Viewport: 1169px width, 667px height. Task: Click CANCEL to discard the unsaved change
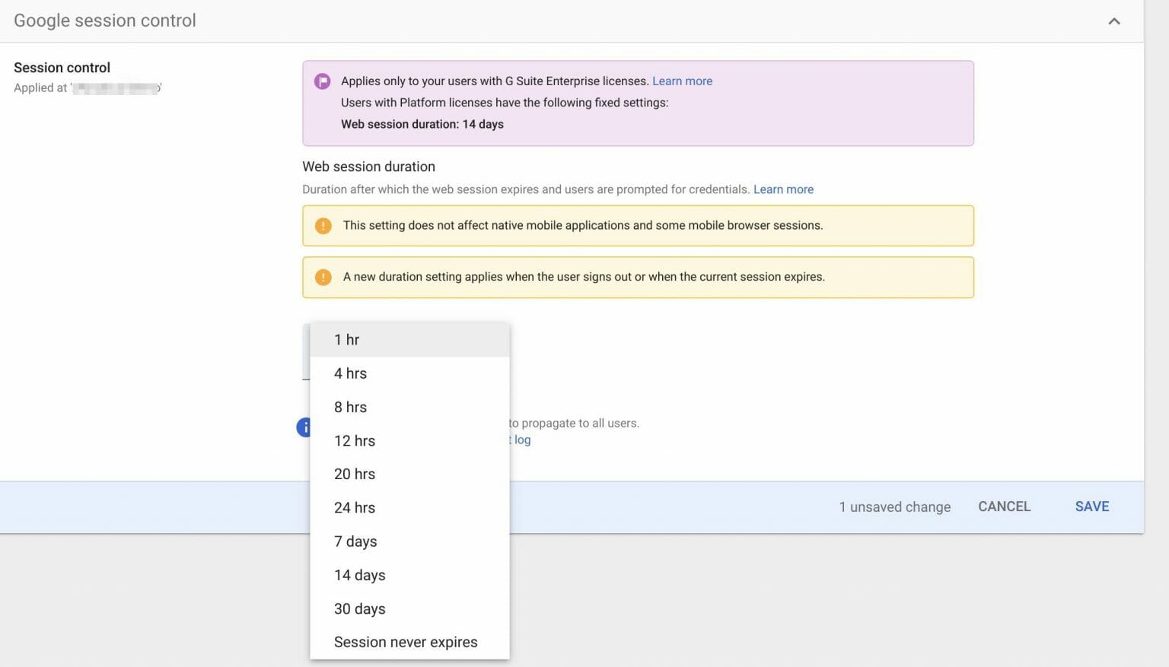[x=1004, y=506]
